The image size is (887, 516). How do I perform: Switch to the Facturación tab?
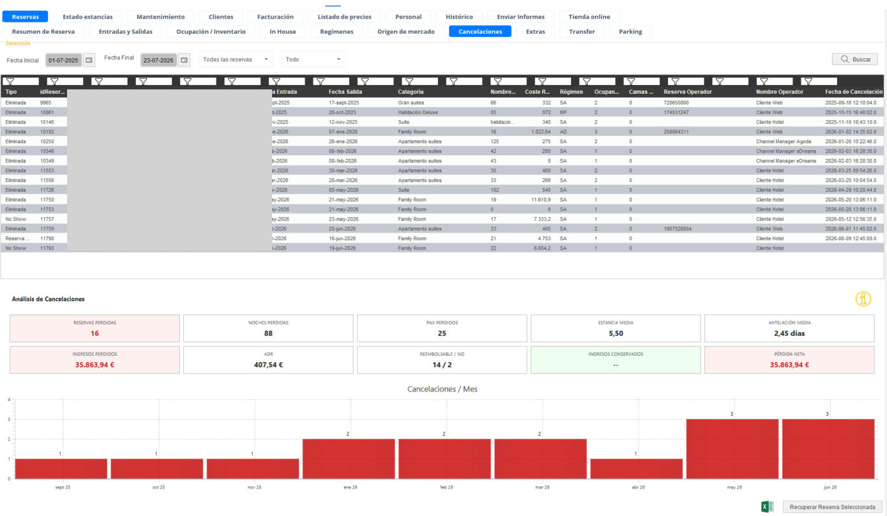[275, 17]
